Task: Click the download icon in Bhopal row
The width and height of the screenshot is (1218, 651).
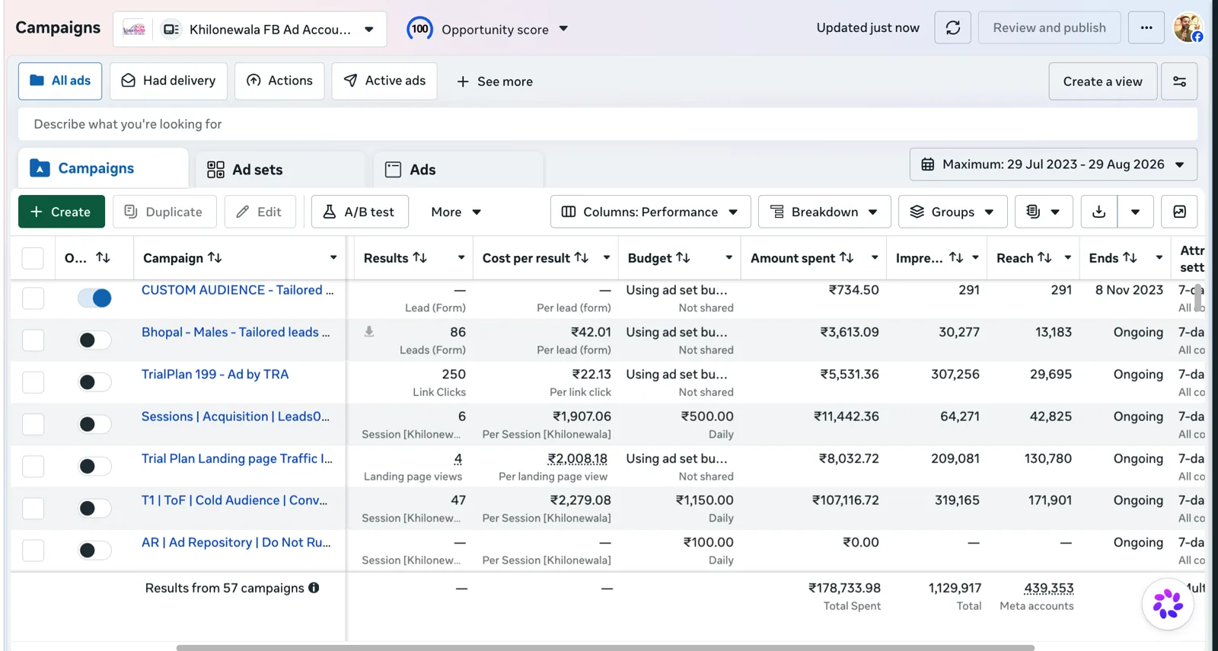Action: click(369, 331)
